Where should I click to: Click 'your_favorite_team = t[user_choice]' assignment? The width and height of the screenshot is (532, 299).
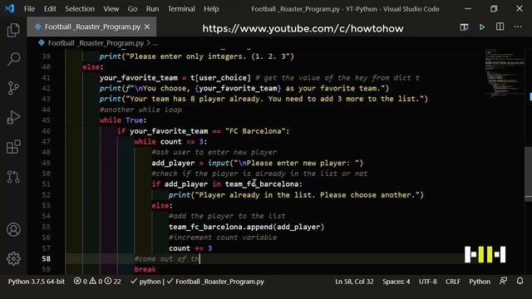point(175,77)
